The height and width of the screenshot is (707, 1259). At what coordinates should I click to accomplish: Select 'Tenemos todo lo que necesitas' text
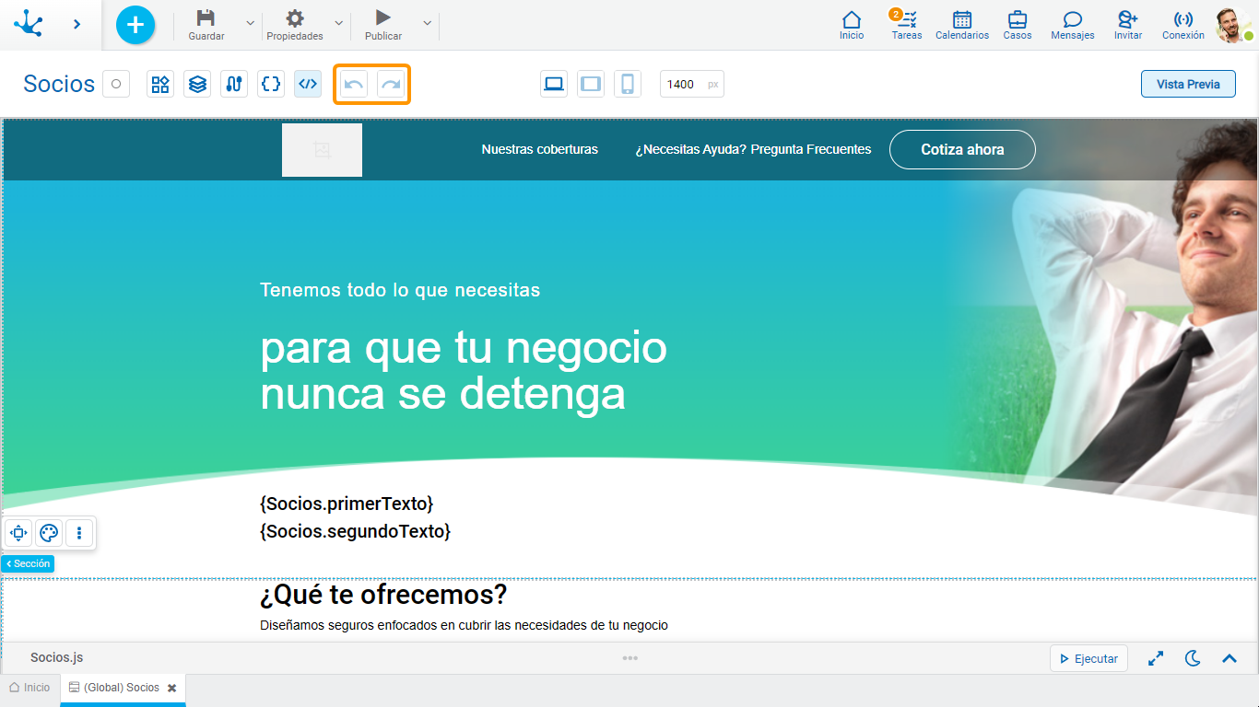[400, 290]
